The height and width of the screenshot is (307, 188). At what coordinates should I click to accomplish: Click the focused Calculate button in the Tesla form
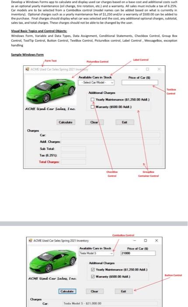click(67, 291)
